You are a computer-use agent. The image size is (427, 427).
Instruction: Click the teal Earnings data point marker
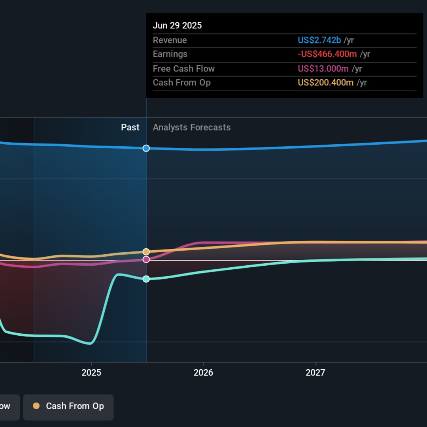point(146,279)
